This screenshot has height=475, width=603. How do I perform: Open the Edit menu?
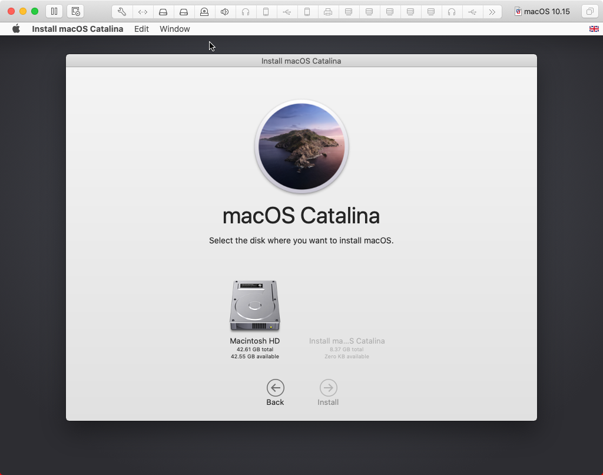(x=141, y=28)
